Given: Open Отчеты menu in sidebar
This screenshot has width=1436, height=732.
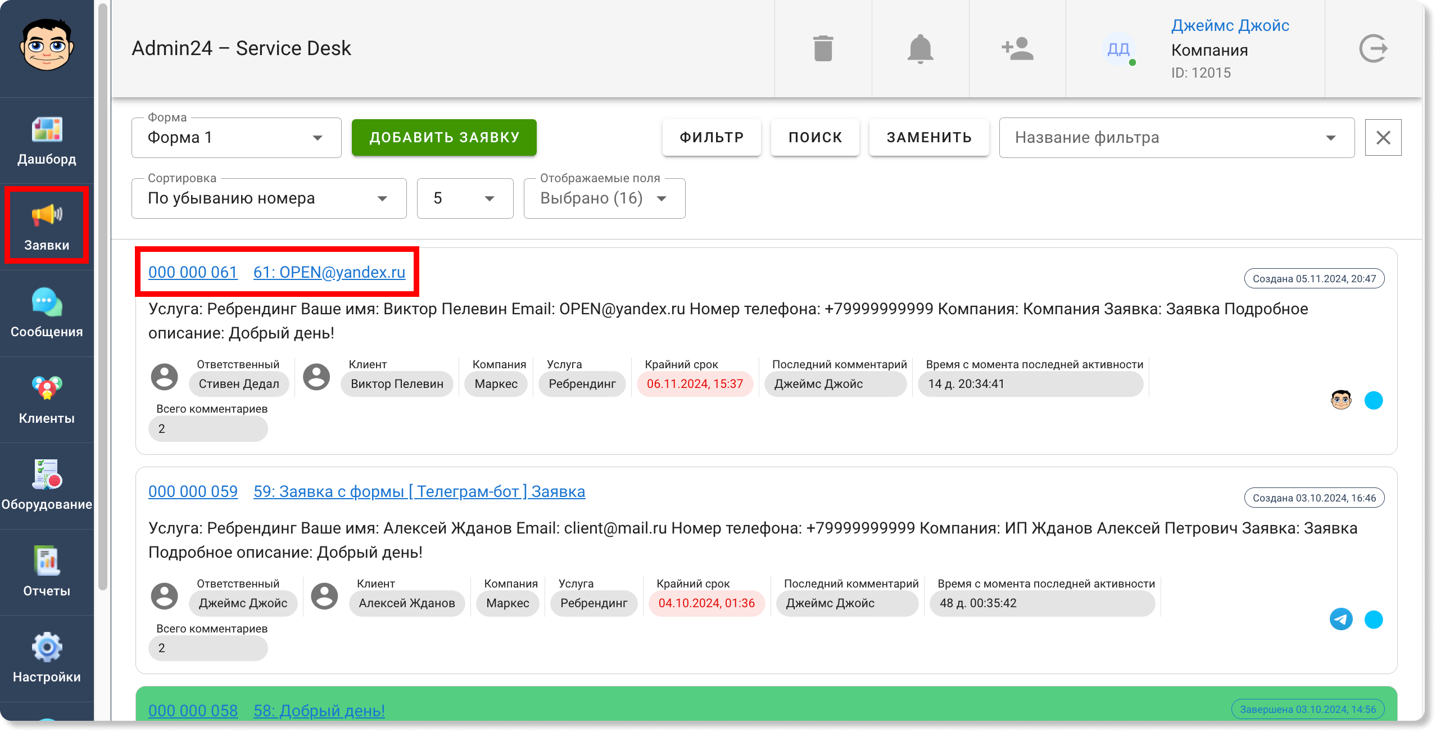Looking at the screenshot, I should pos(47,572).
